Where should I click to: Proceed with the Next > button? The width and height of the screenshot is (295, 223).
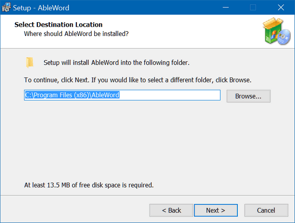(216, 210)
